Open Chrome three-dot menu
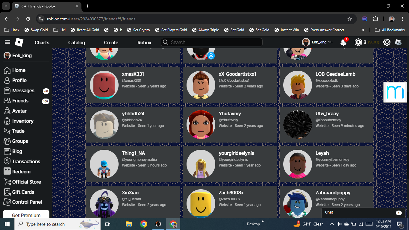The height and width of the screenshot is (230, 409). pyautogui.click(x=402, y=19)
